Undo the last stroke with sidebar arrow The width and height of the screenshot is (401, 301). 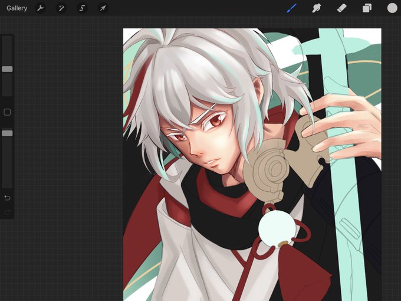coord(7,198)
